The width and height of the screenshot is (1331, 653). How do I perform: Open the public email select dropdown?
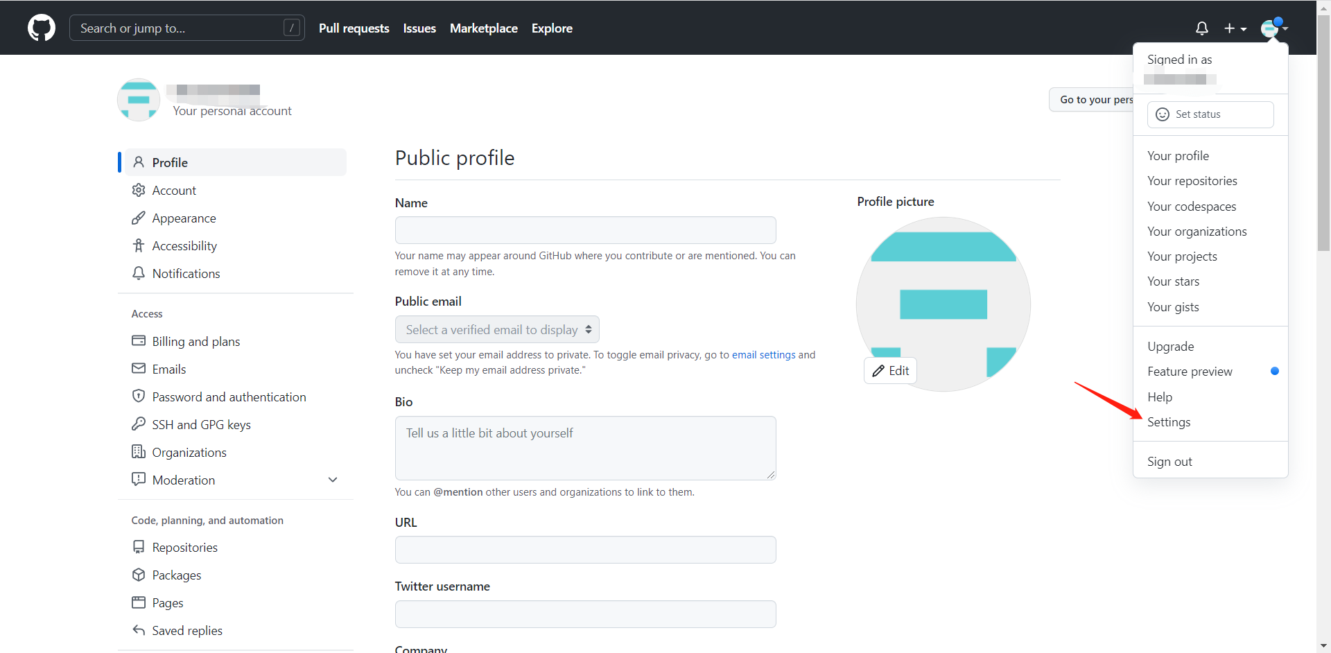click(497, 329)
